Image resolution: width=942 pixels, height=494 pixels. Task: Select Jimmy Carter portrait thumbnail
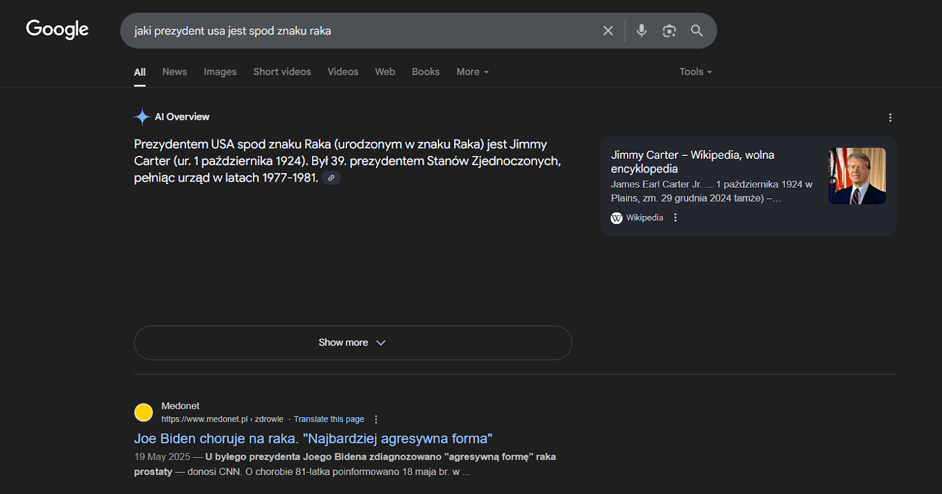857,176
